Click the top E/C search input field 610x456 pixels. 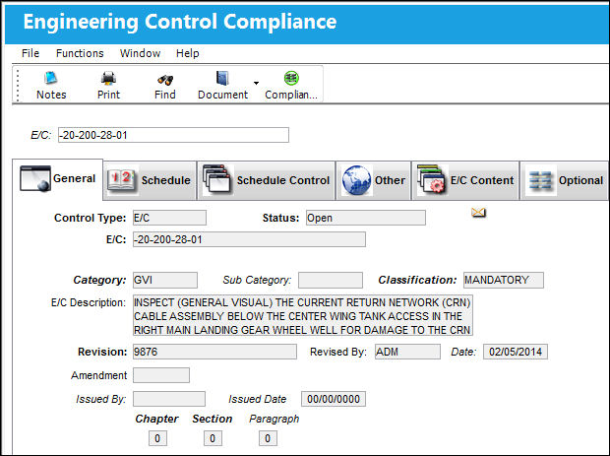click(x=173, y=135)
